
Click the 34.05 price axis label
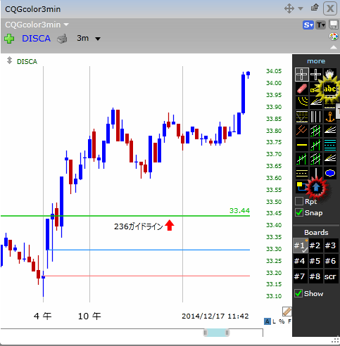pos(274,71)
